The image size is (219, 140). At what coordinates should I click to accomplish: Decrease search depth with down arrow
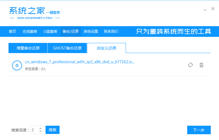41,131
